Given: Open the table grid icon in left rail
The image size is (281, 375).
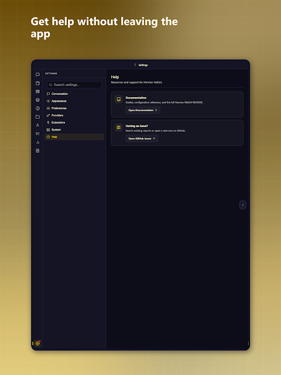Looking at the screenshot, I should (37, 92).
